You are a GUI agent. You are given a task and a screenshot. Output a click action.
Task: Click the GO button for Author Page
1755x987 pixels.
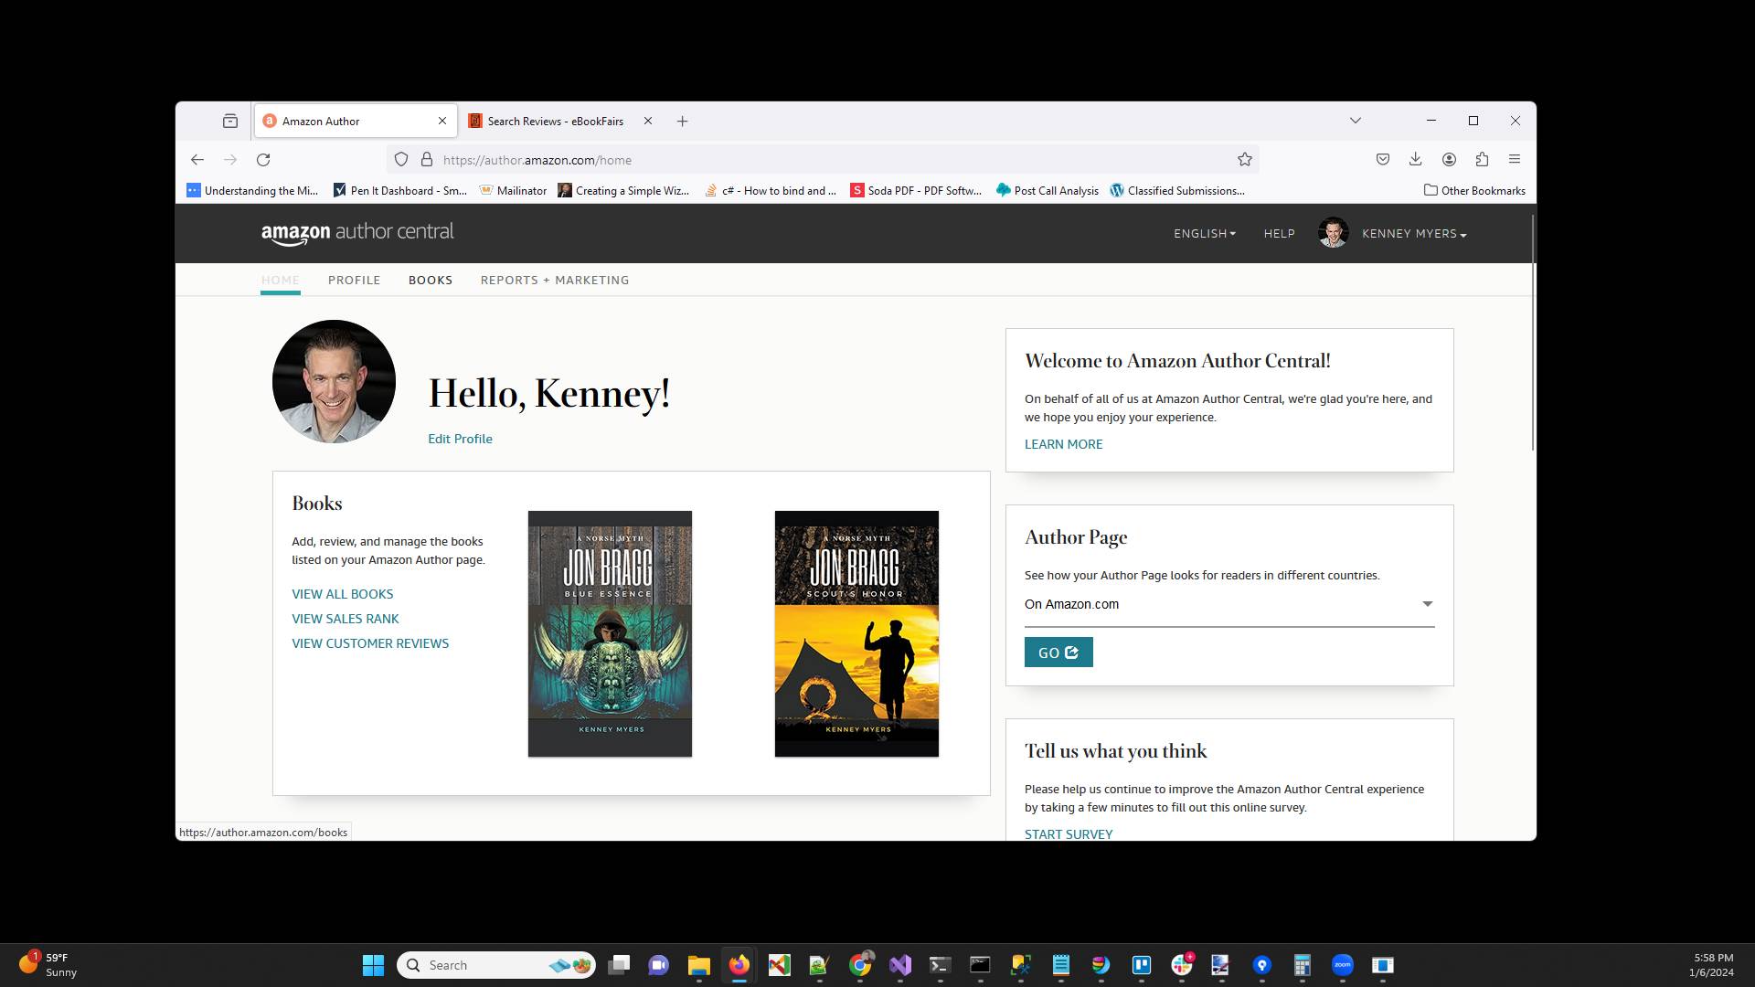coord(1058,652)
